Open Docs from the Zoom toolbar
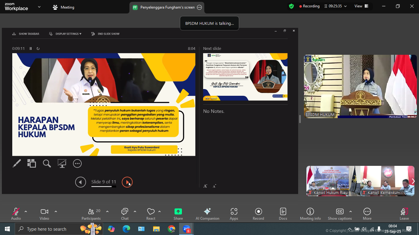The width and height of the screenshot is (419, 235). click(283, 213)
